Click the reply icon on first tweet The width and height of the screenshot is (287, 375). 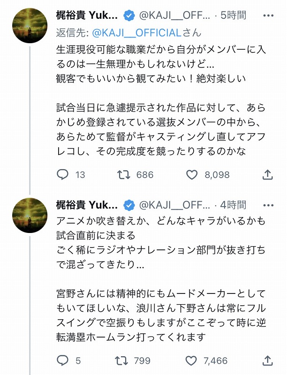pyautogui.click(x=62, y=175)
